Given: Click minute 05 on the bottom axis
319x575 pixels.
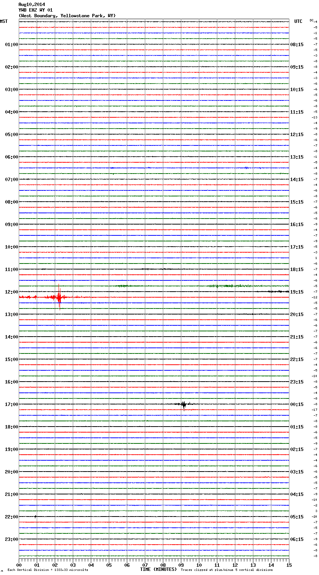Looking at the screenshot, I should [x=109, y=565].
